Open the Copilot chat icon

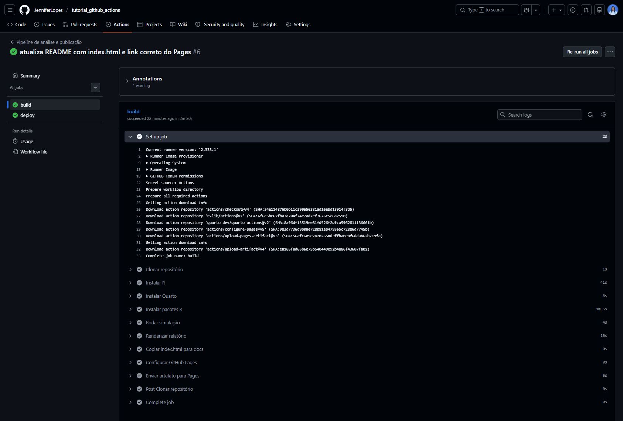point(527,10)
